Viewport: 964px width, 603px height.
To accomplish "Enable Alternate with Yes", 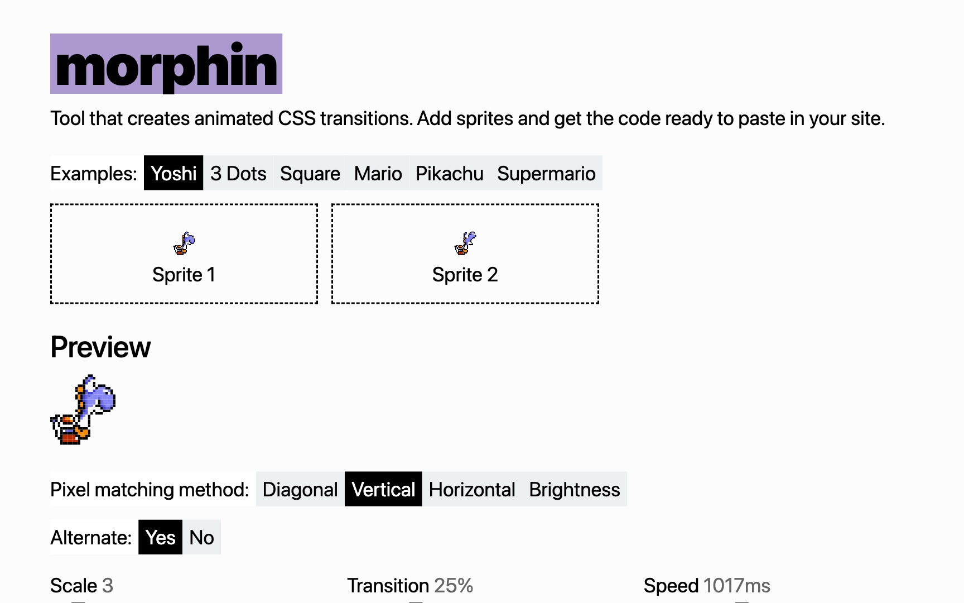I will click(x=160, y=538).
